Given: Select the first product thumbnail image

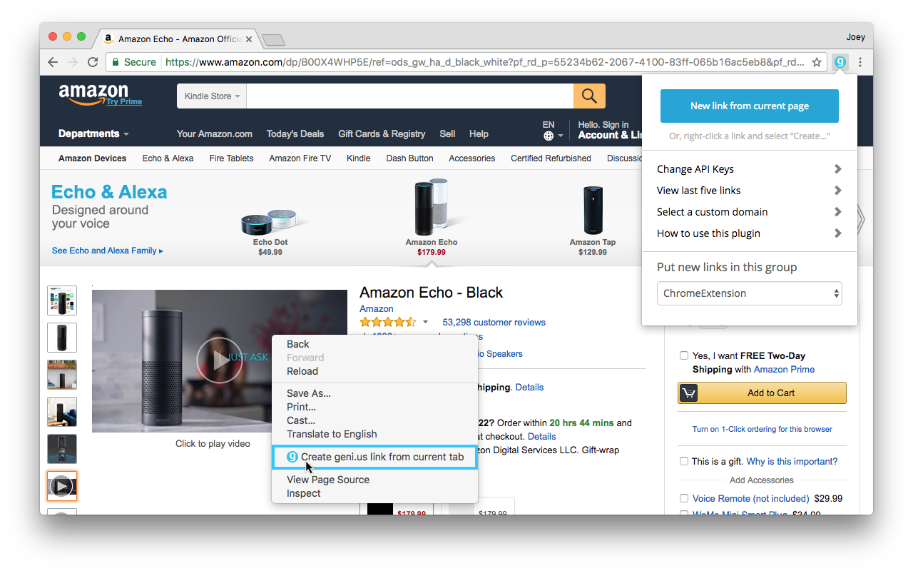Looking at the screenshot, I should pyautogui.click(x=62, y=300).
